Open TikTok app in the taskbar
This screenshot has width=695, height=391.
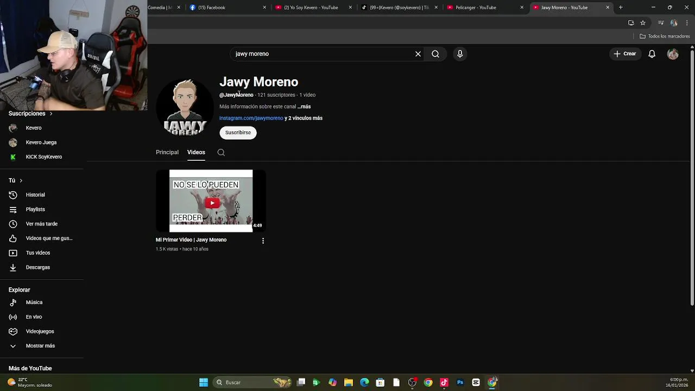444,382
